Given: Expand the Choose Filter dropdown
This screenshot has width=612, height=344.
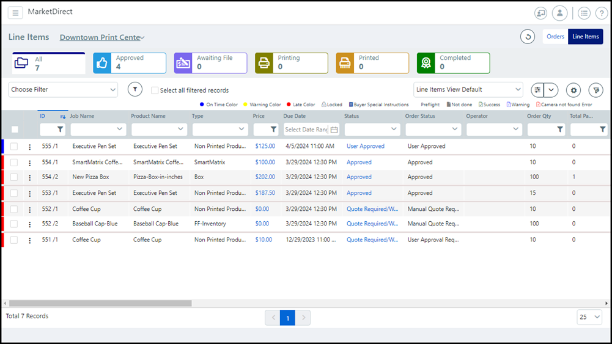Looking at the screenshot, I should [x=63, y=90].
